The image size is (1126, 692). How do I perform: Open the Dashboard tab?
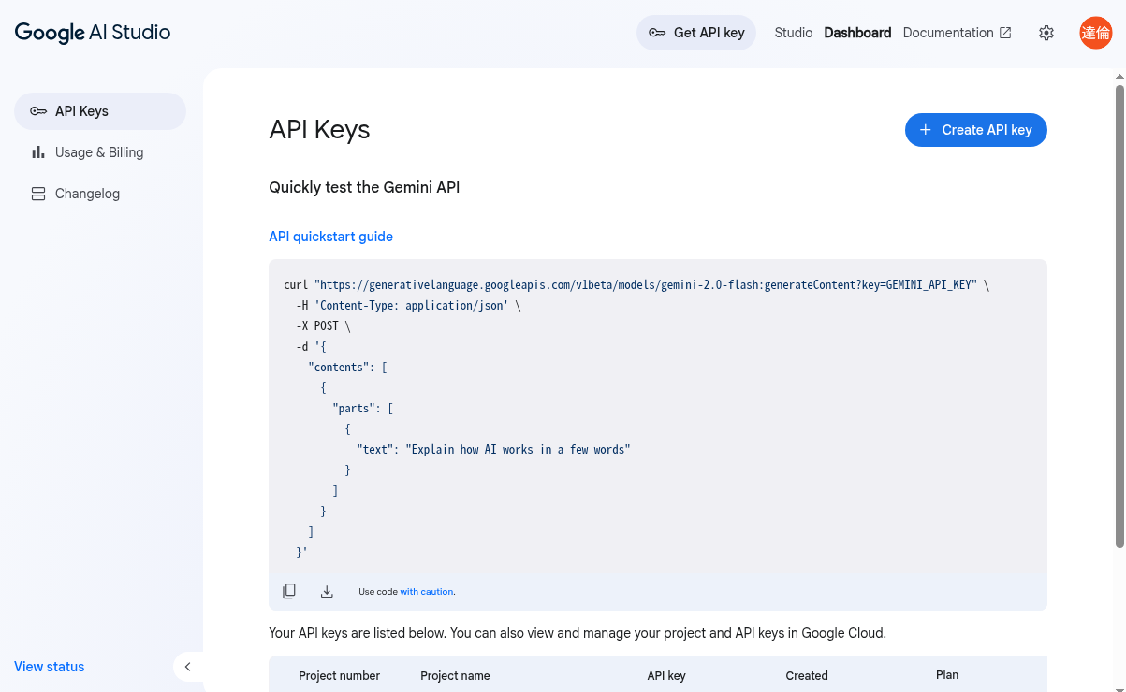click(857, 33)
